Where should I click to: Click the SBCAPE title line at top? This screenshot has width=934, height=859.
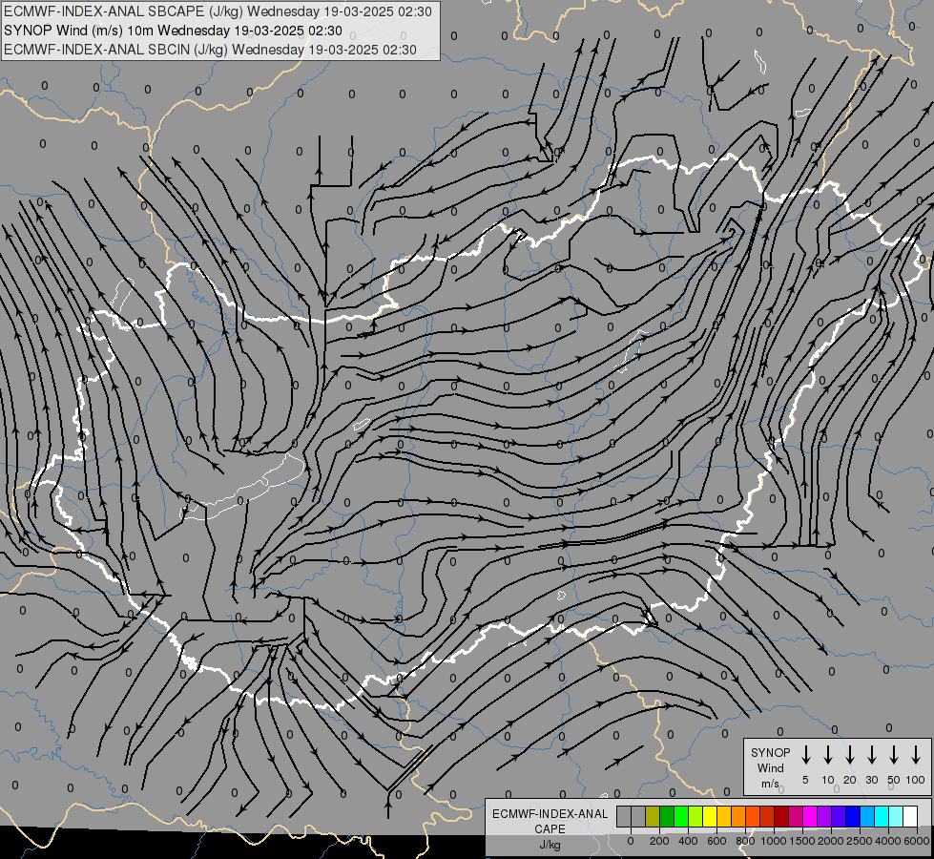218,11
